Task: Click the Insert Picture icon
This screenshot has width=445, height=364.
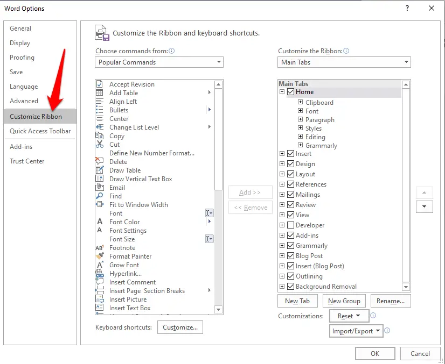Action: [x=99, y=299]
